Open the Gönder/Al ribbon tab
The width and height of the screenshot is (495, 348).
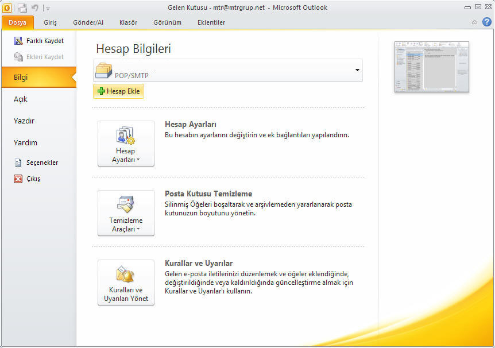point(88,22)
